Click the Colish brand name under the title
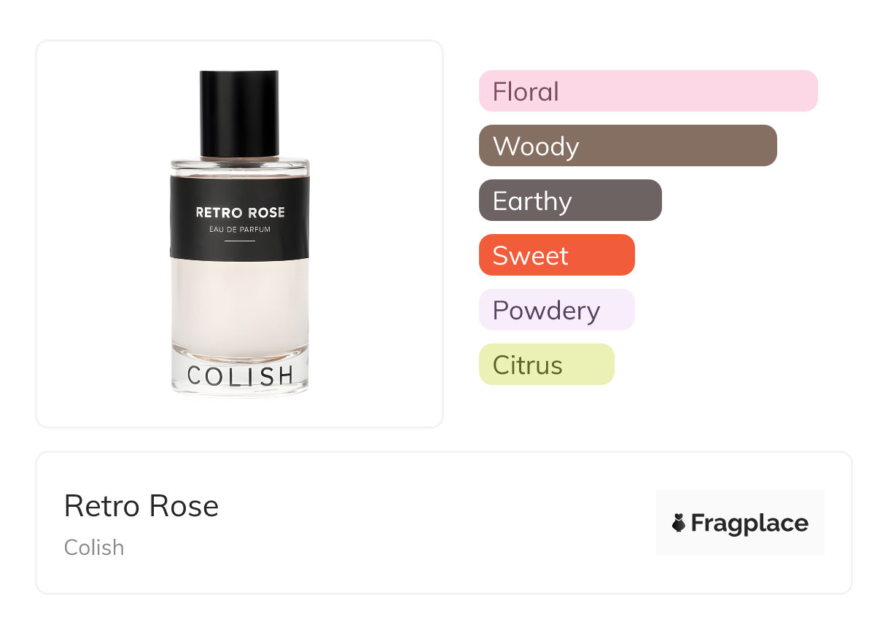The width and height of the screenshot is (888, 630). click(94, 548)
